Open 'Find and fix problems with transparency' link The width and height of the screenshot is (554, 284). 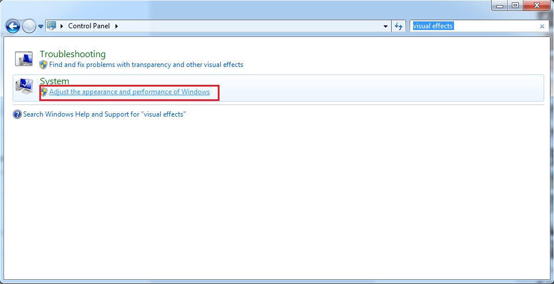[x=146, y=65]
